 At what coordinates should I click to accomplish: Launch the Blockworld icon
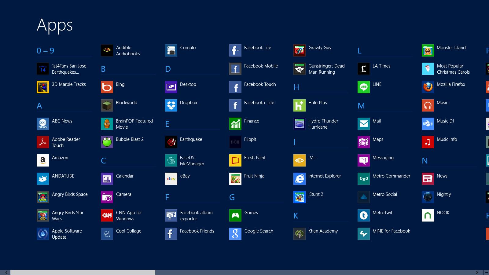click(x=107, y=105)
